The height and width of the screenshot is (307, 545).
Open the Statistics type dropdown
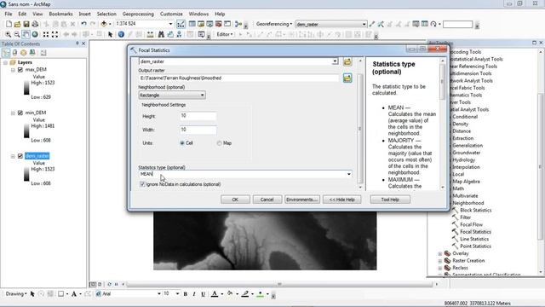[348, 174]
